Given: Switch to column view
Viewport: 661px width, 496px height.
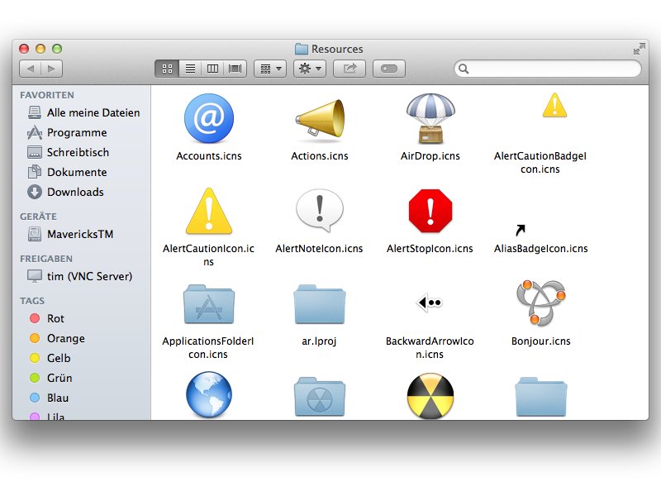Looking at the screenshot, I should 212,69.
